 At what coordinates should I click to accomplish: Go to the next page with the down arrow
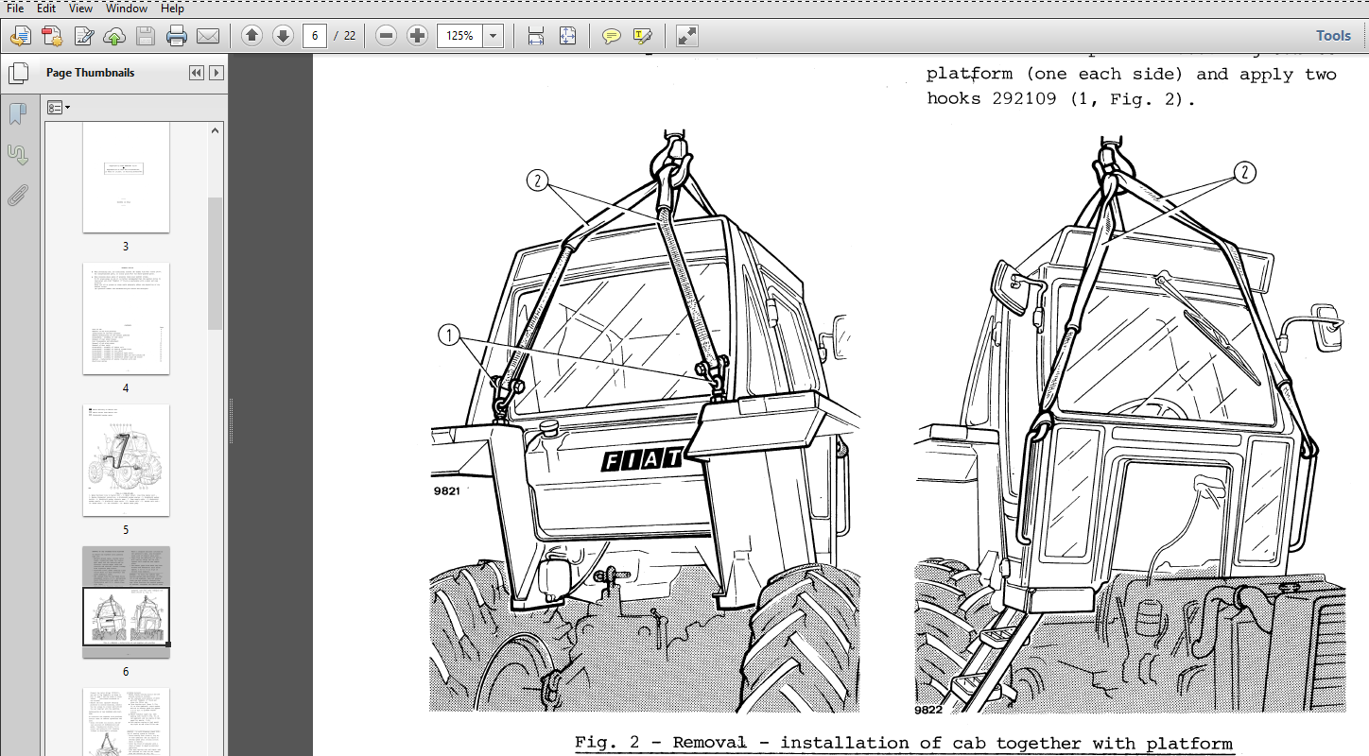click(x=283, y=36)
